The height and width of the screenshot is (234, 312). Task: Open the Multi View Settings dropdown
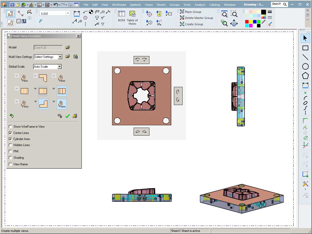(x=60, y=57)
